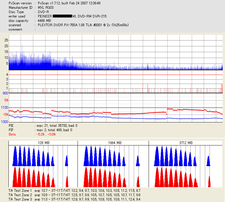Click the isolated blue 14T peak in 128 MB zone

coord(66,161)
